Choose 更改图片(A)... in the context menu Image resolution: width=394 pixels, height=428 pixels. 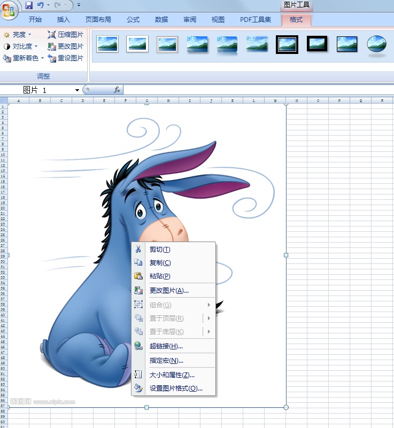174,291
